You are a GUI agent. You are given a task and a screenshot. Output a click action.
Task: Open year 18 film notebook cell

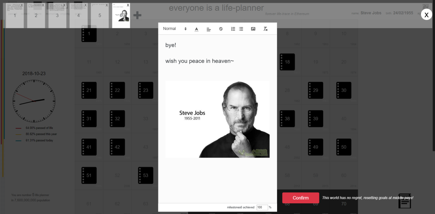287,62
